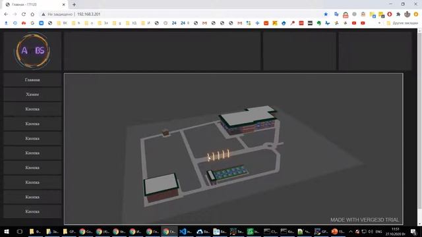
Task: Click the large grey-roofed building in 3D scene
Action: coord(249,120)
